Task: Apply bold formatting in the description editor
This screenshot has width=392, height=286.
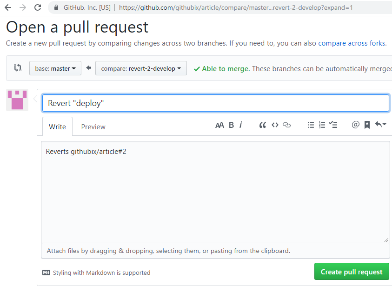Action: (231, 125)
